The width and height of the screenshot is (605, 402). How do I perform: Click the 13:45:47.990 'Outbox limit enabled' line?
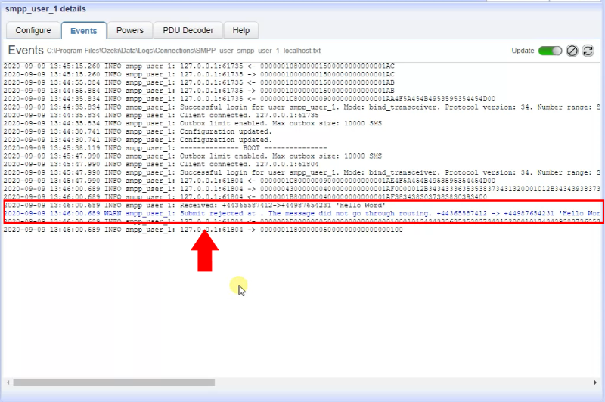193,156
